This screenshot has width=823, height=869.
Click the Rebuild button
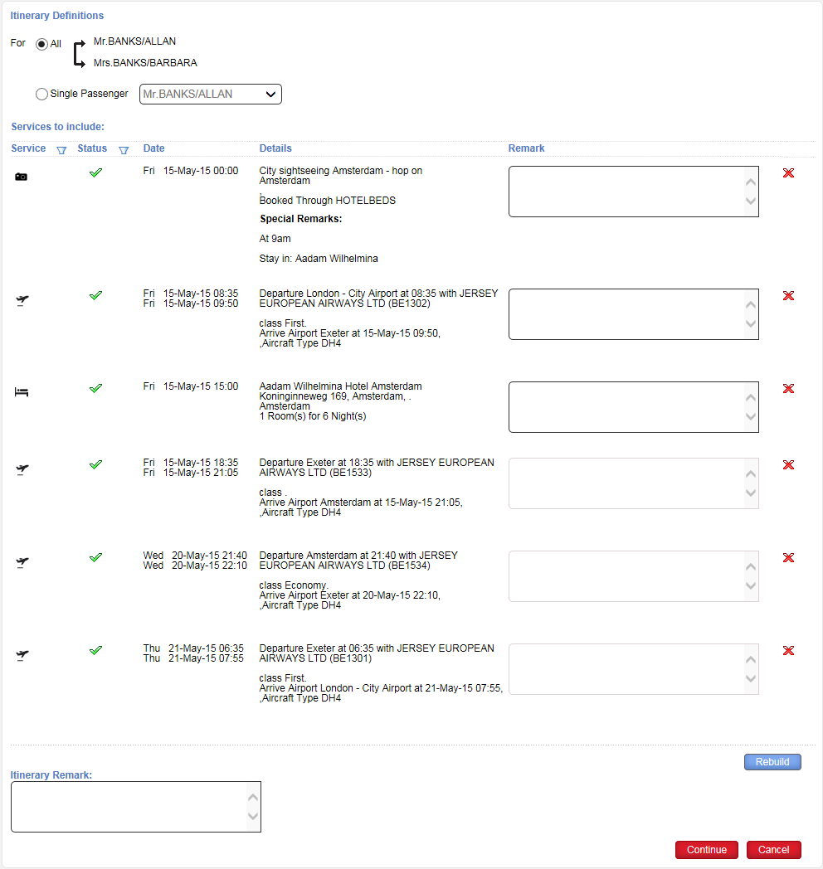click(x=772, y=762)
